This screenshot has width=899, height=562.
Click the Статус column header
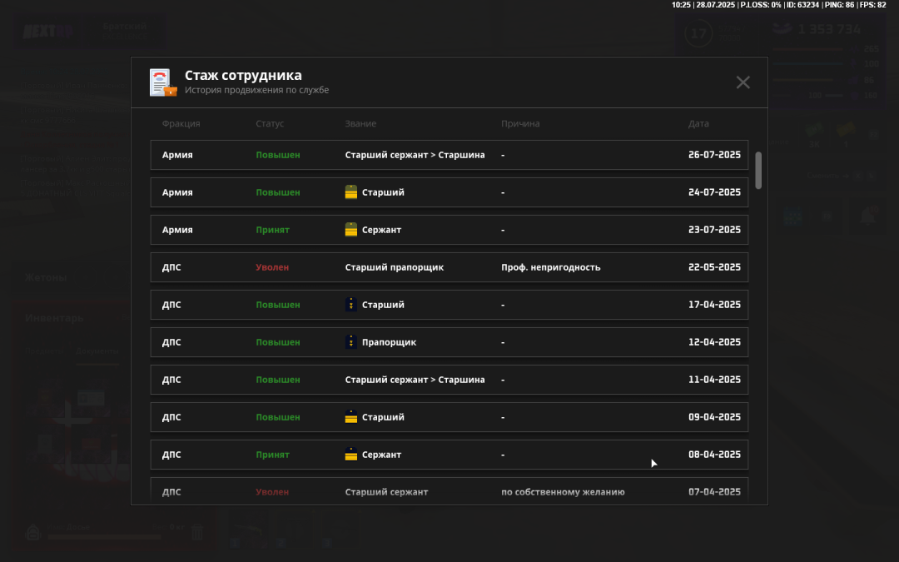tap(270, 123)
